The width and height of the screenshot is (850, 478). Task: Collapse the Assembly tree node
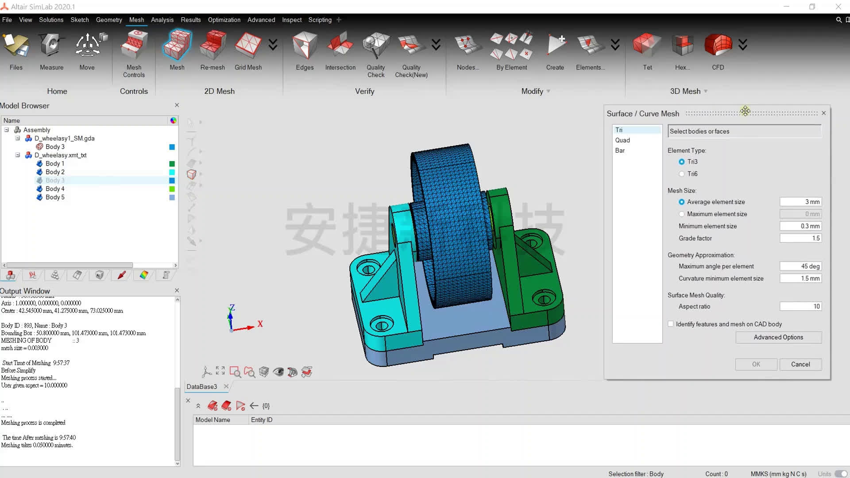7,130
